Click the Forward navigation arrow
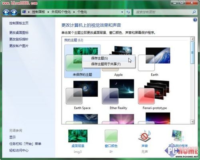Image resolution: width=200 pixels, height=160 pixels. tap(14, 12)
